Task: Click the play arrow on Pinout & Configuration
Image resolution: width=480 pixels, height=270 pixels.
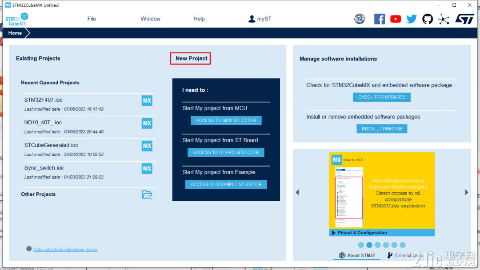Action: (334, 233)
